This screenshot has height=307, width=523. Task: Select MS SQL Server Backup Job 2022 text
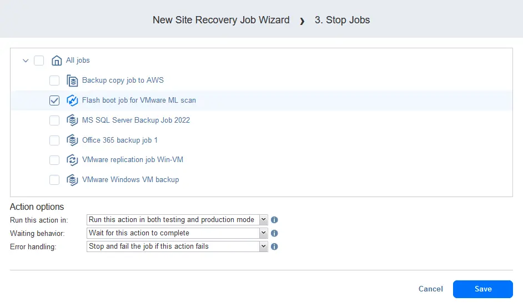coord(136,120)
